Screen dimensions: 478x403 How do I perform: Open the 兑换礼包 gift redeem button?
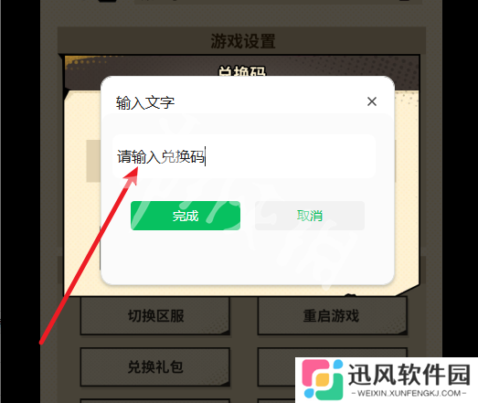click(x=155, y=366)
